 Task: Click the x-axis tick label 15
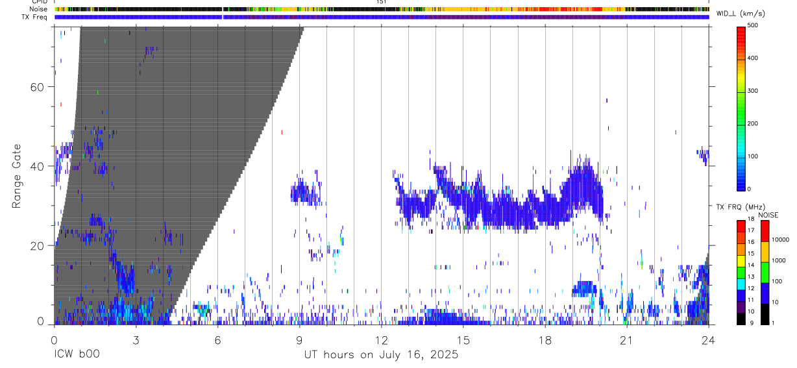tap(463, 339)
